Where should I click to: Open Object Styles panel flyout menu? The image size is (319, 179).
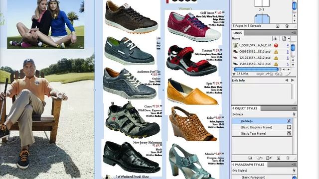pyautogui.click(x=294, y=108)
